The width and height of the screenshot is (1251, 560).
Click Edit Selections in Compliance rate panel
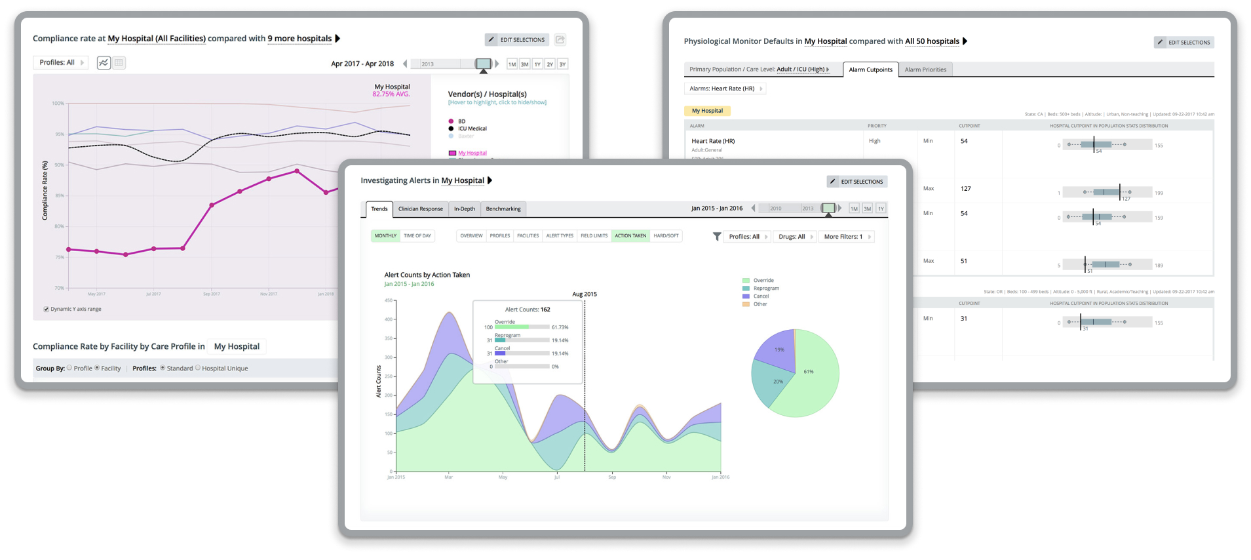[517, 40]
